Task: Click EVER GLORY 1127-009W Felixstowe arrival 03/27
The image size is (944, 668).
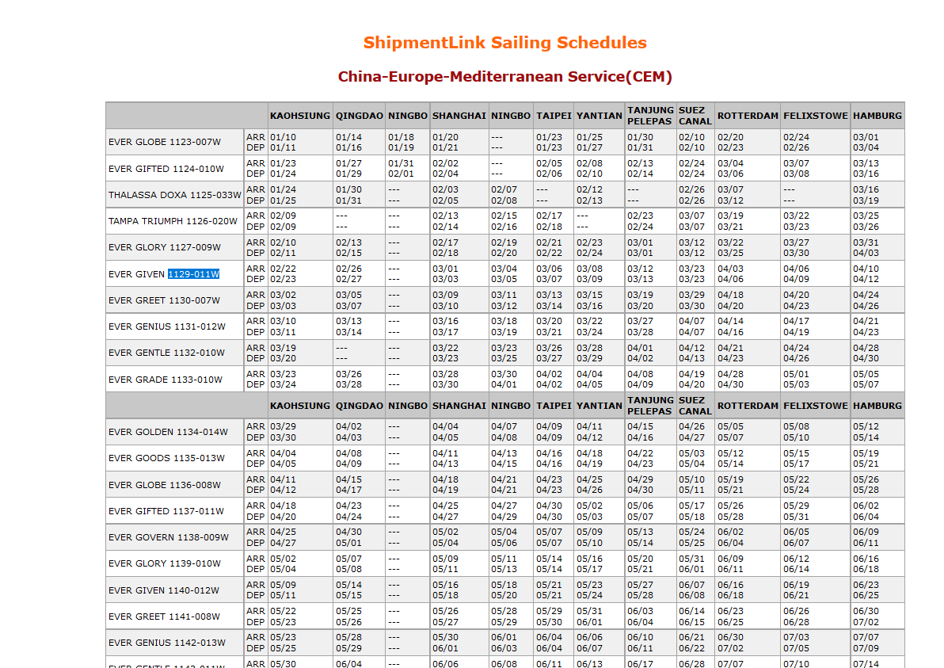Action: pos(796,242)
